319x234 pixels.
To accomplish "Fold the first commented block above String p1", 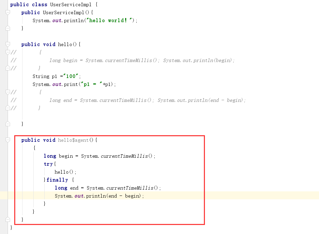I will [x=8, y=52].
